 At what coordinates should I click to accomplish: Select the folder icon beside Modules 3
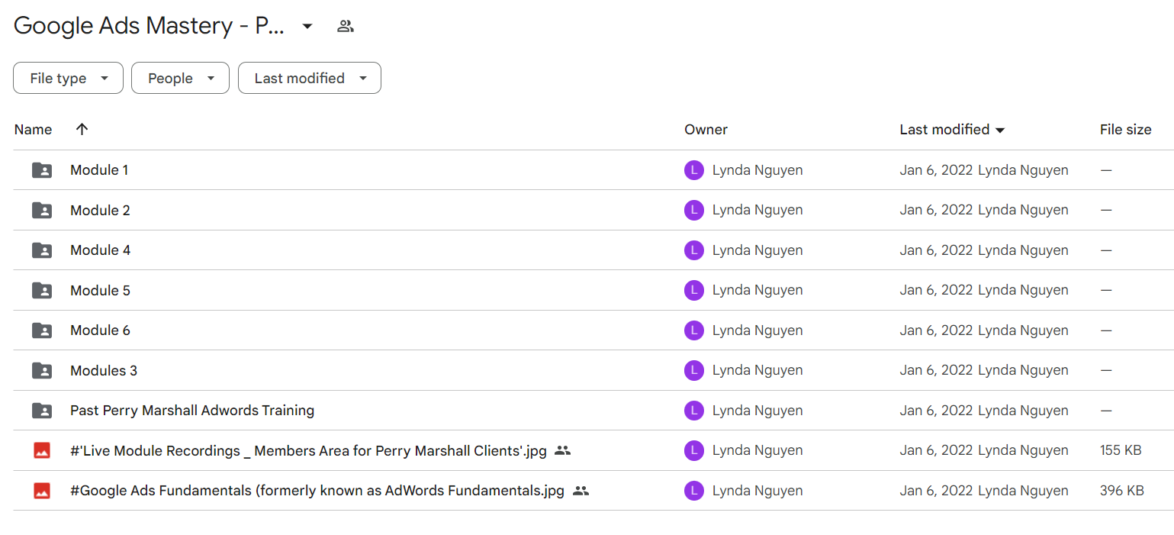pyautogui.click(x=42, y=370)
